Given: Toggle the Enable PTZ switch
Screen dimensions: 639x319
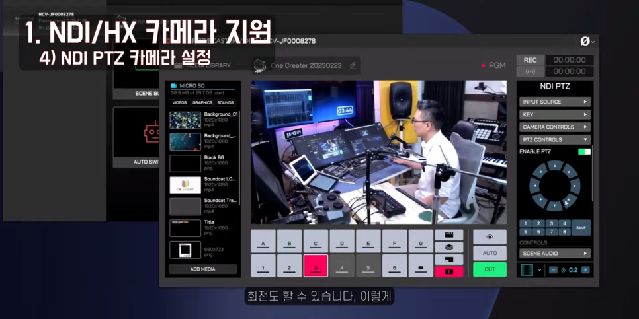Looking at the screenshot, I should pyautogui.click(x=583, y=151).
